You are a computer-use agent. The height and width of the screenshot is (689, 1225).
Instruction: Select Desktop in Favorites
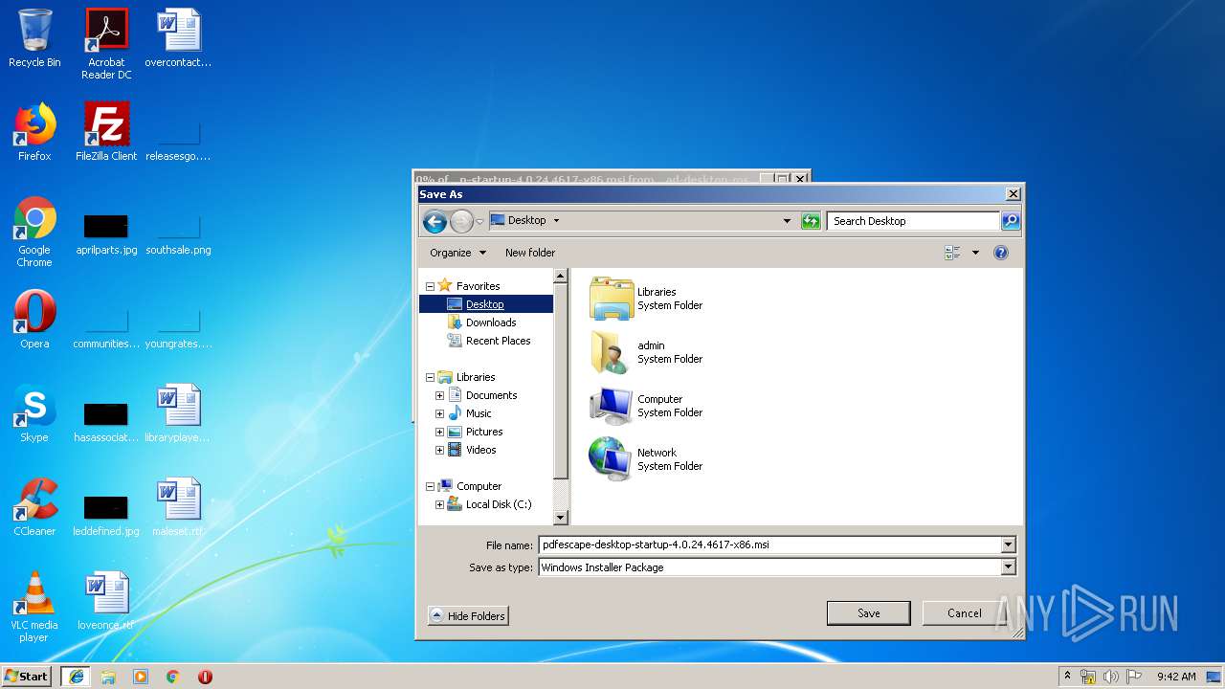click(486, 304)
